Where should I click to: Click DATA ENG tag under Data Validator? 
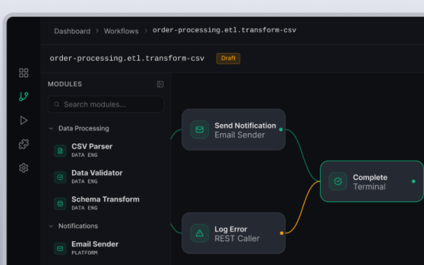click(x=84, y=181)
